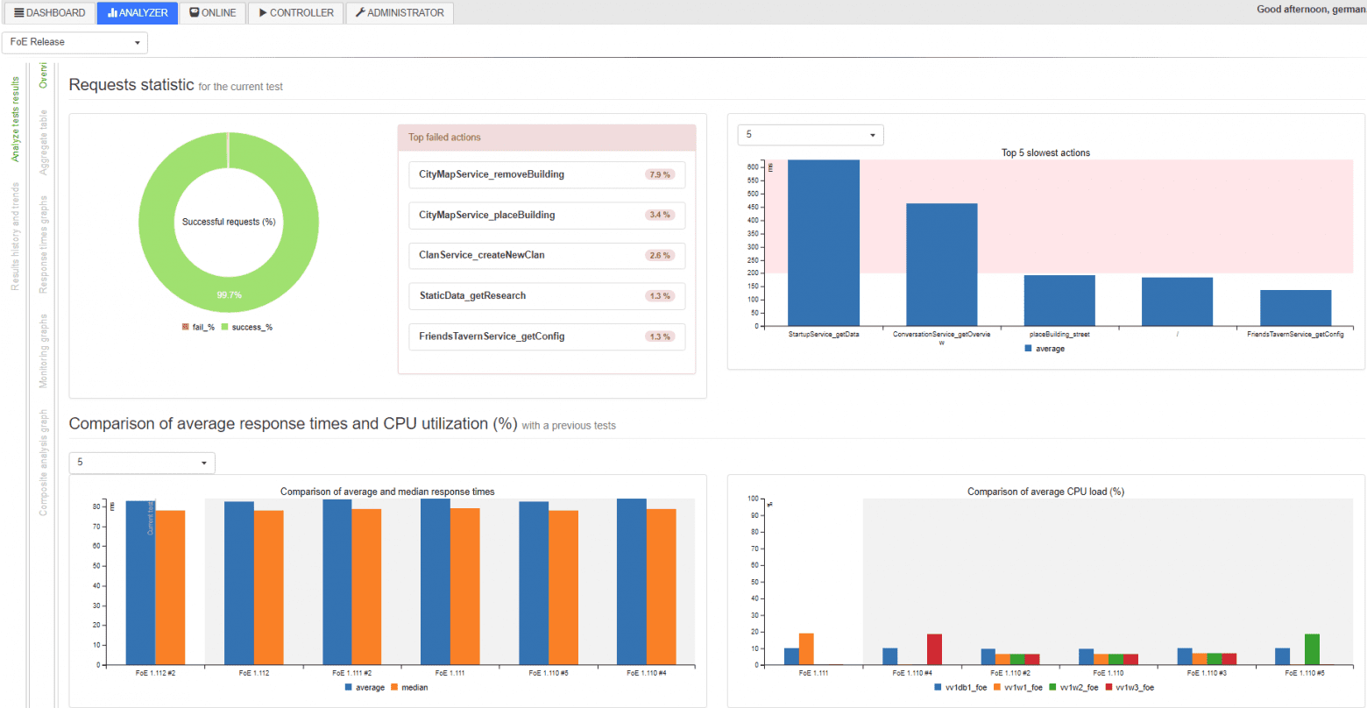This screenshot has height=708, width=1367.
Task: Click the Analyzer bar-chart icon
Action: point(112,13)
